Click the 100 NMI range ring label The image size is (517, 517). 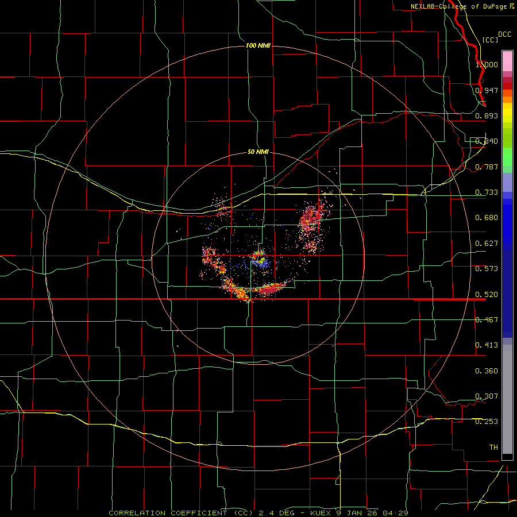258,45
